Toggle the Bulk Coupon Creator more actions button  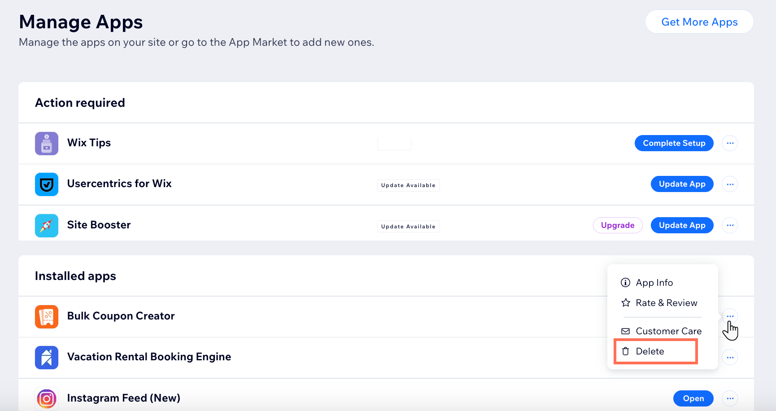click(x=730, y=316)
